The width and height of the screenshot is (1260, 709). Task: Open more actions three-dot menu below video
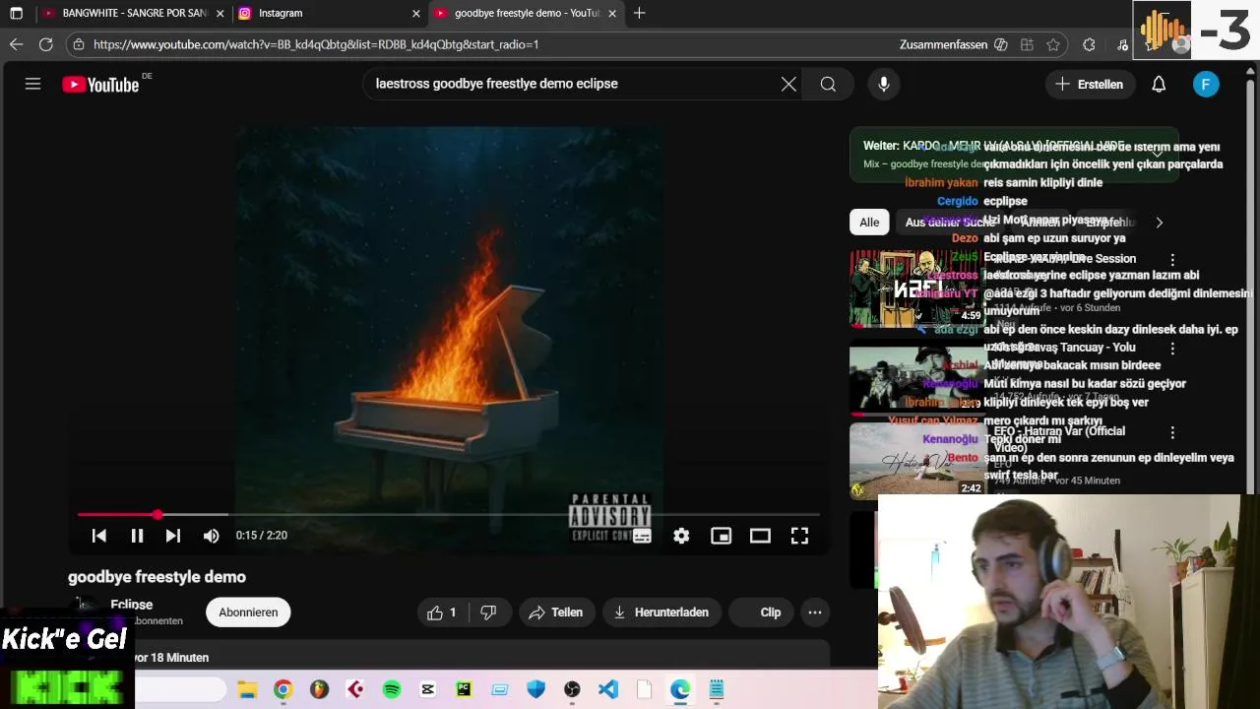[x=815, y=612]
